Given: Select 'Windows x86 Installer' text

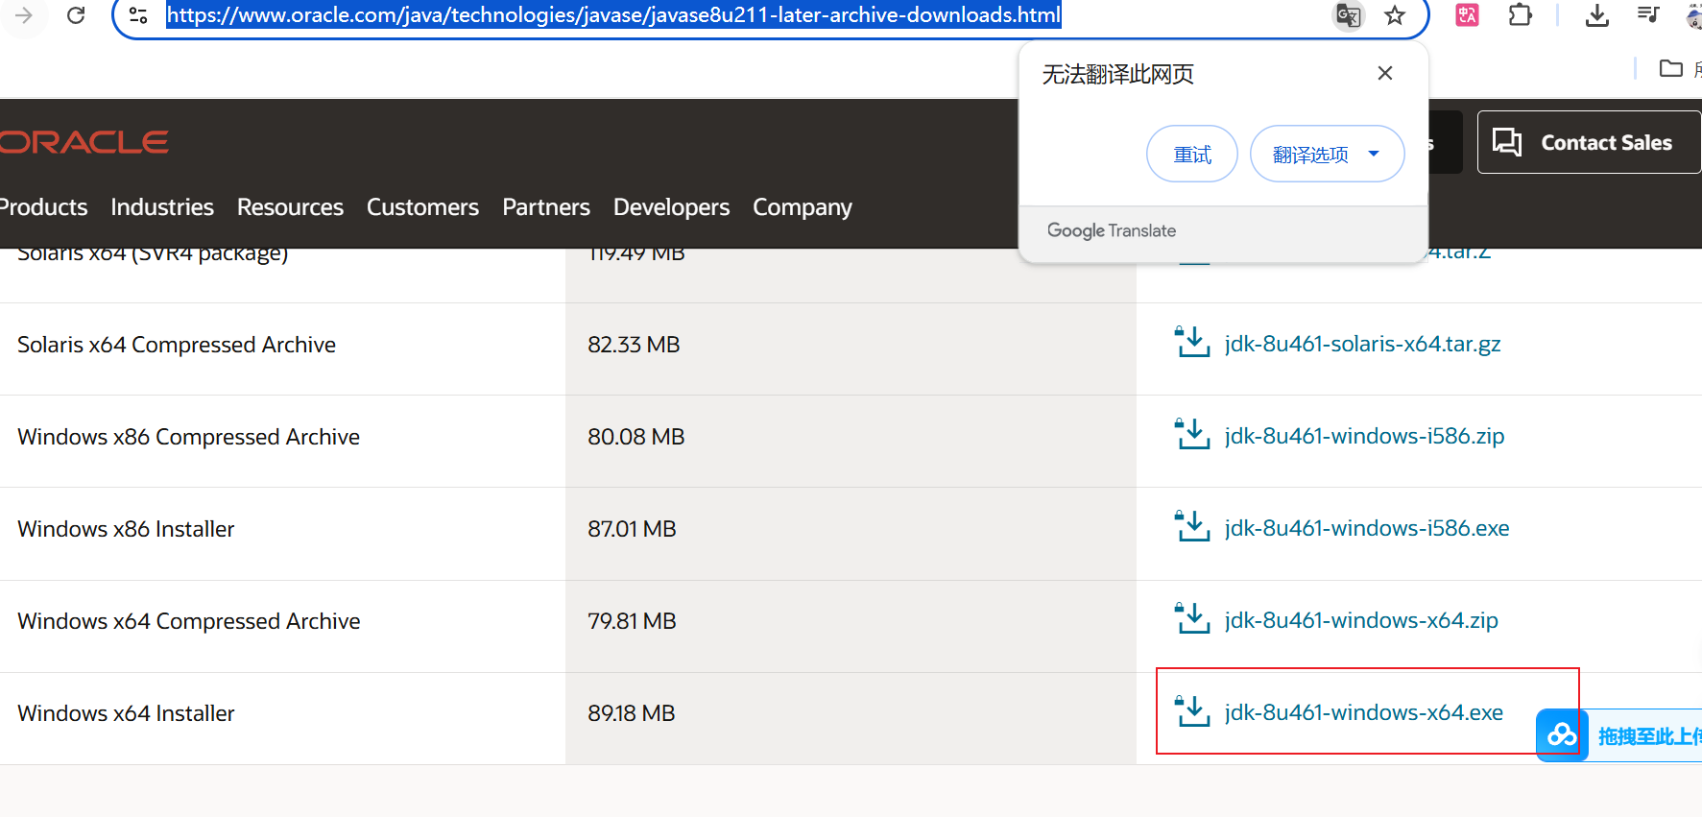Looking at the screenshot, I should tap(126, 529).
